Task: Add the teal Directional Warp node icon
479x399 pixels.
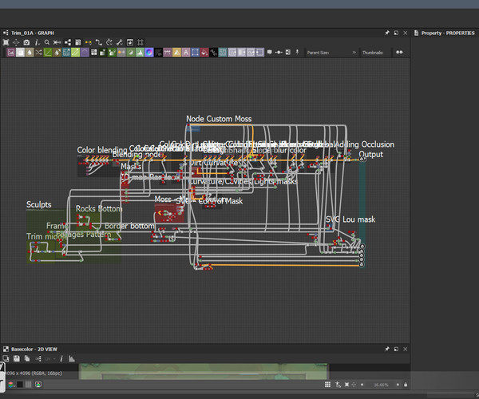Action: click(x=66, y=53)
